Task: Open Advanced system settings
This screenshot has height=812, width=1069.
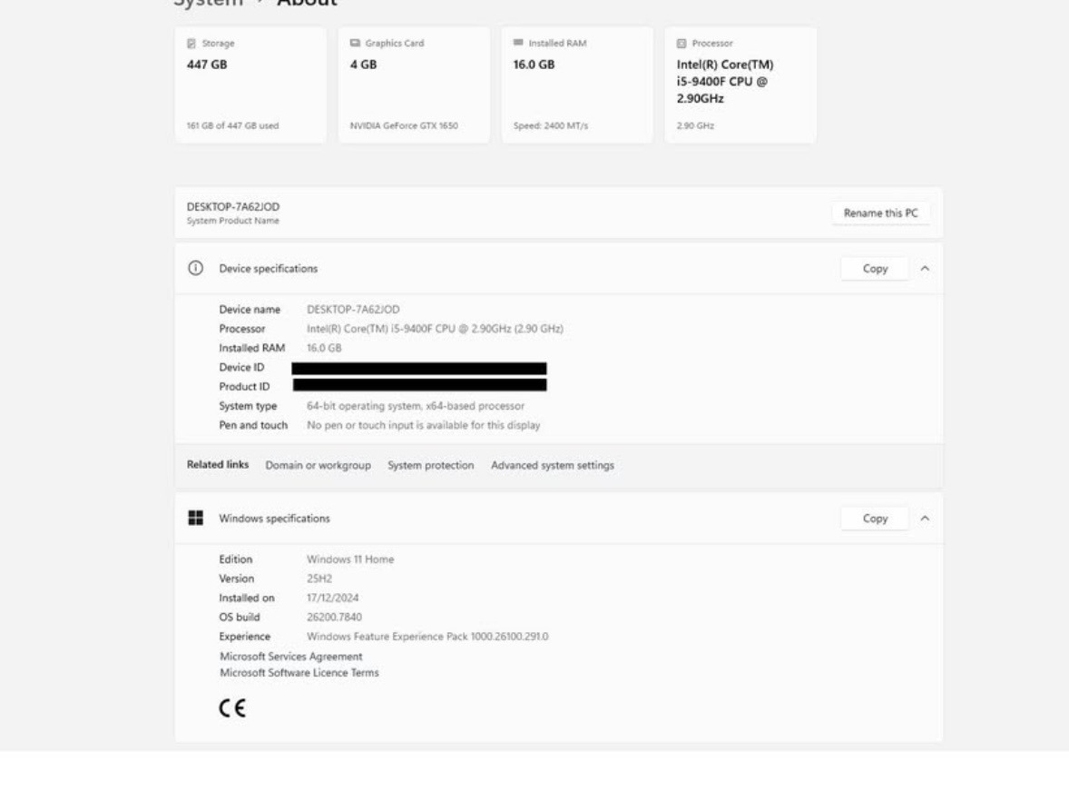Action: coord(552,466)
